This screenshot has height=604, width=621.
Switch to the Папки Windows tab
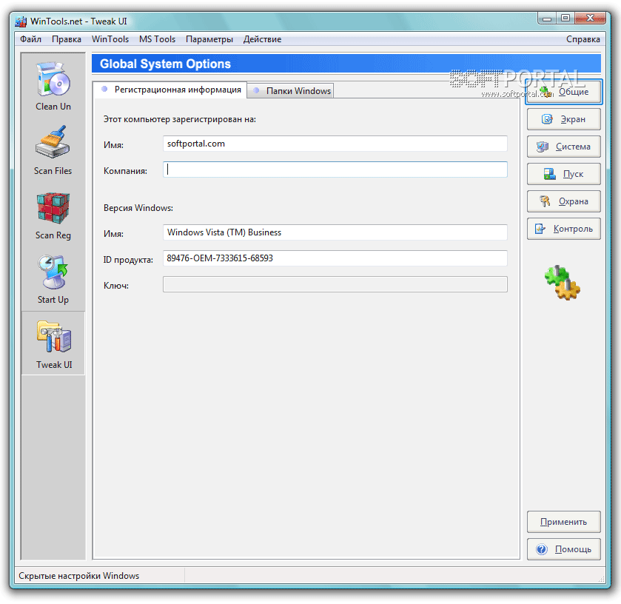(x=290, y=91)
